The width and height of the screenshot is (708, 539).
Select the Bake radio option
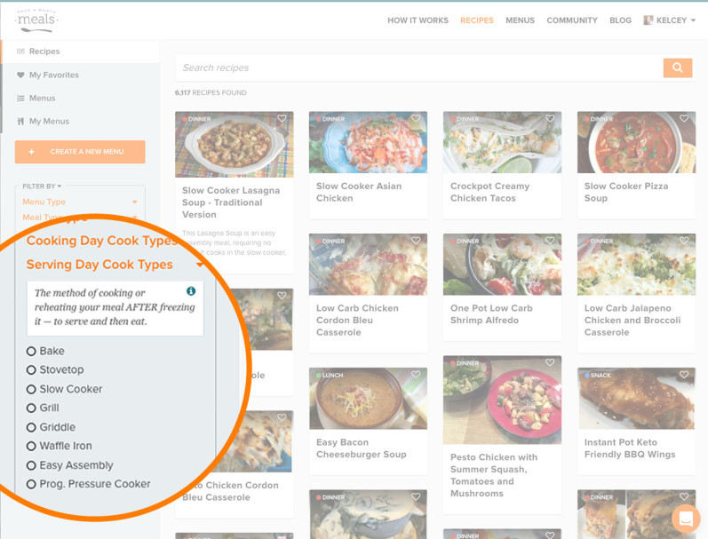pos(31,352)
